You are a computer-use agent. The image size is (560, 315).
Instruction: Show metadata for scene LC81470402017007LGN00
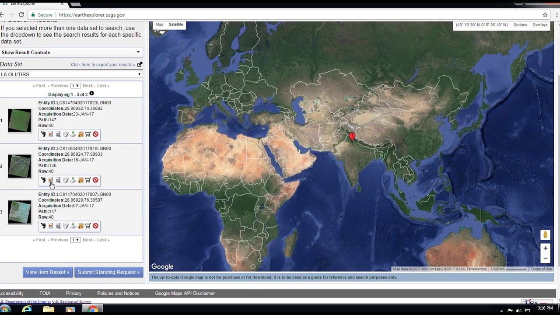[x=66, y=226]
